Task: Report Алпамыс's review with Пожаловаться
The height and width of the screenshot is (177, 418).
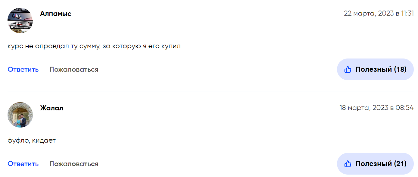Action: [74, 69]
